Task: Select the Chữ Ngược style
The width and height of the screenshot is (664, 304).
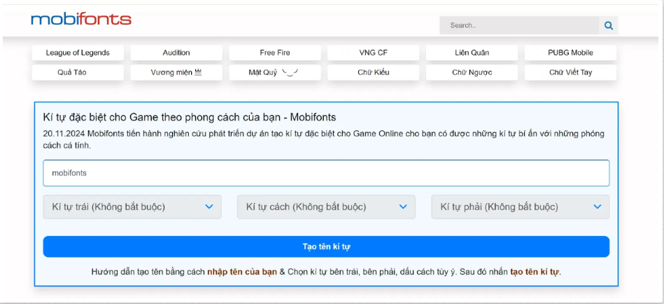Action: click(472, 72)
